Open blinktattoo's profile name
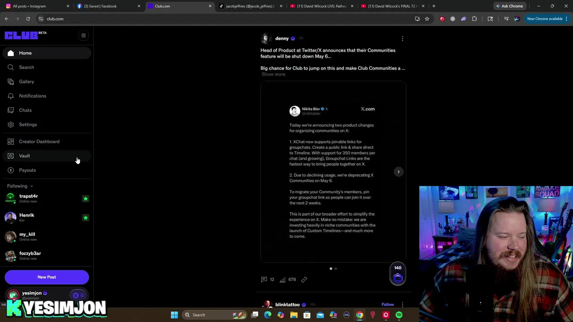573x322 pixels. [287, 305]
